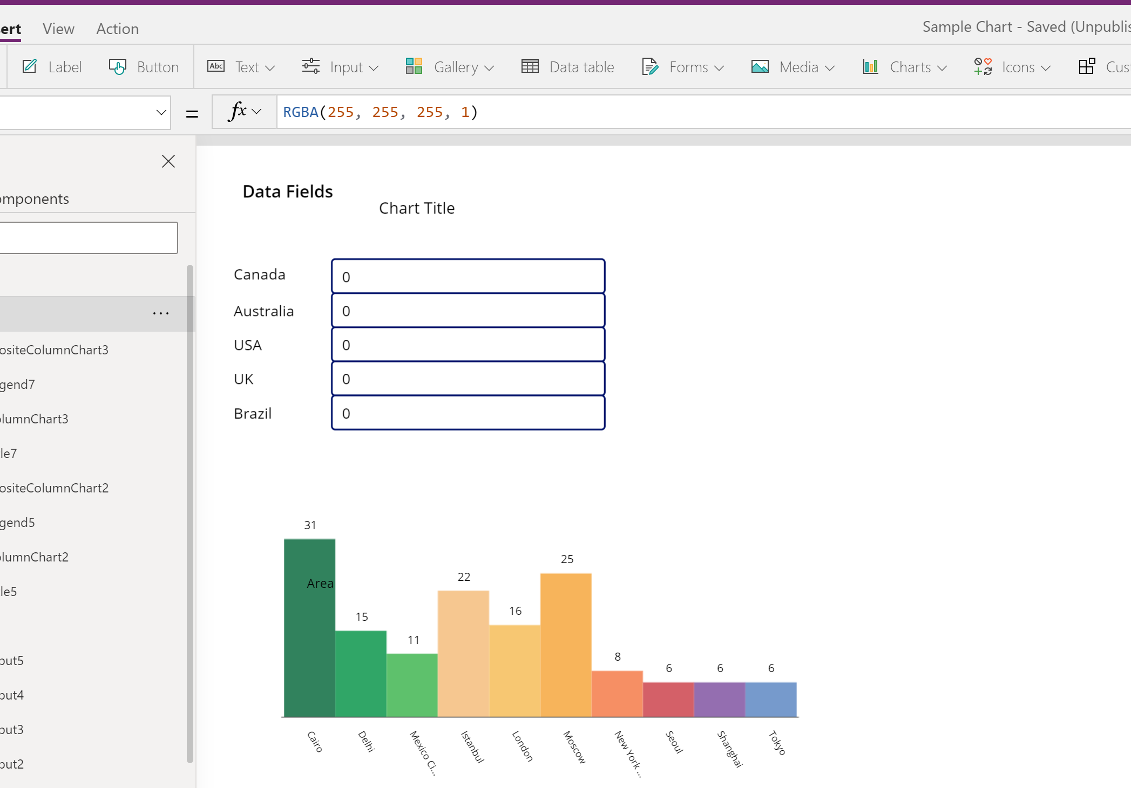Insert a Data table
Screen dimensions: 1131x788
[x=567, y=67]
